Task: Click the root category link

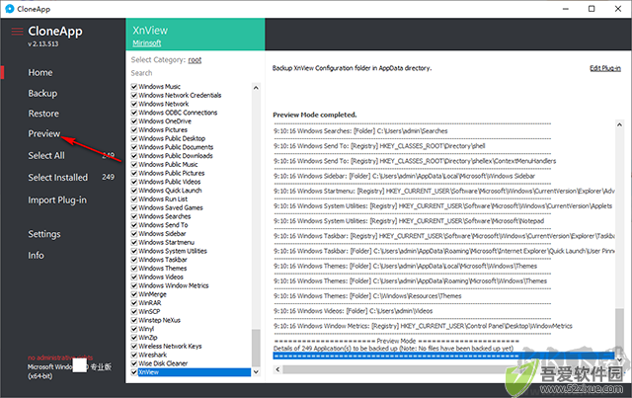Action: (x=195, y=60)
